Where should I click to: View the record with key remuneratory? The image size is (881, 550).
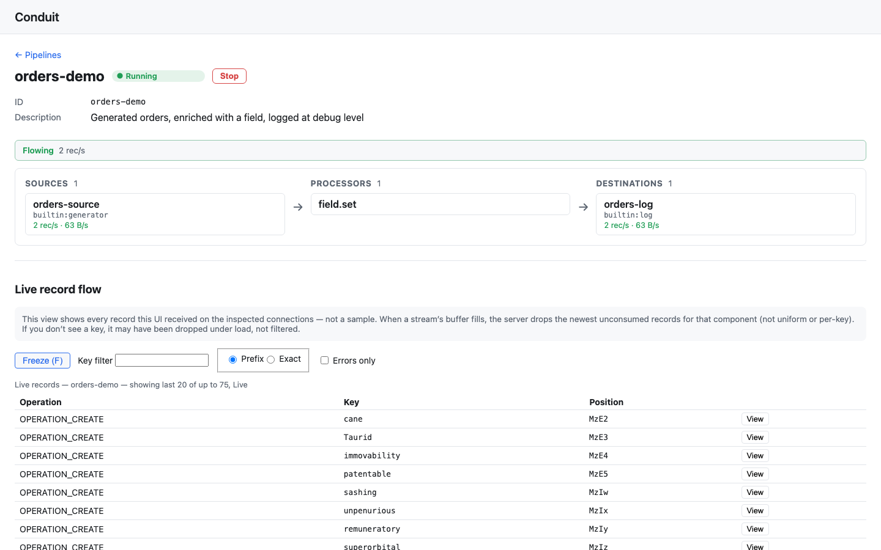pos(755,529)
